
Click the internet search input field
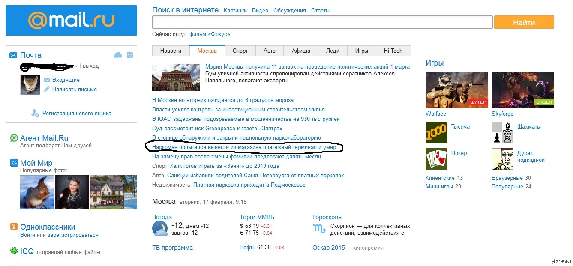pos(322,22)
